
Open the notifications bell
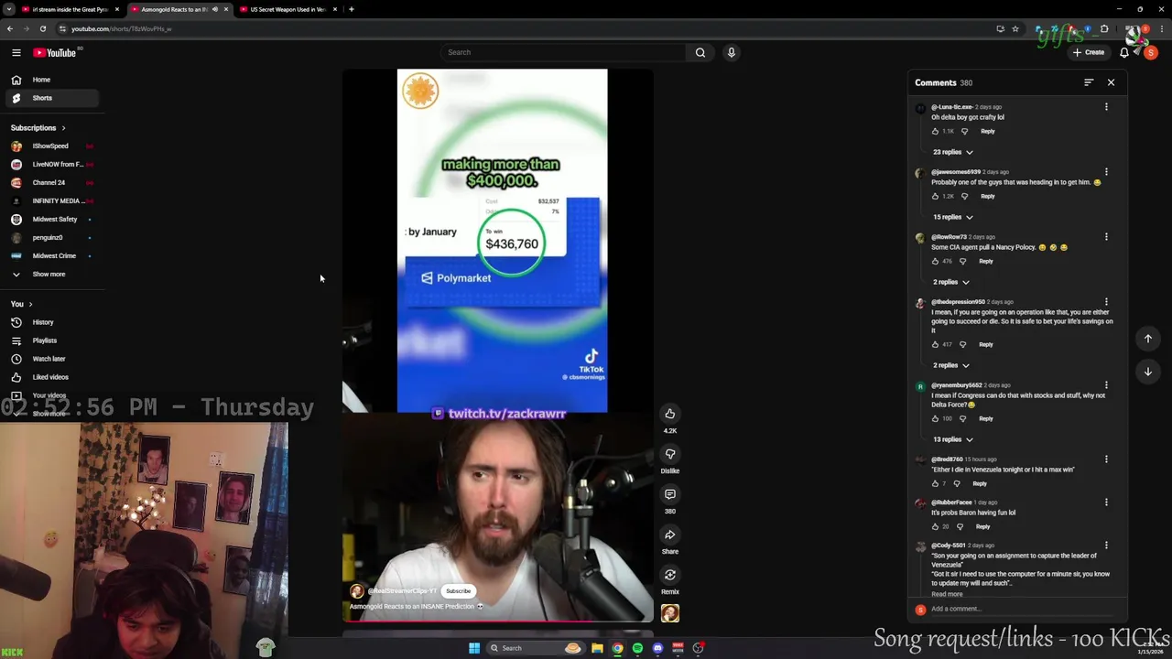[x=1124, y=52]
